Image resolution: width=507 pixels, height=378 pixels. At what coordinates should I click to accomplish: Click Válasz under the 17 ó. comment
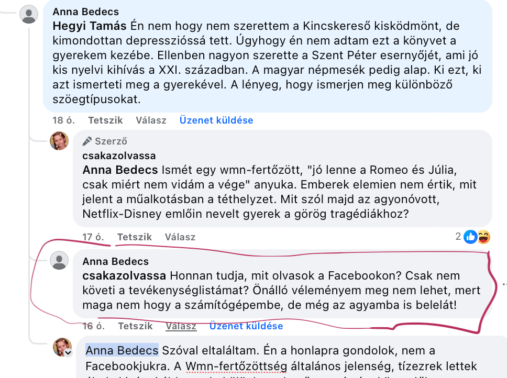click(180, 237)
